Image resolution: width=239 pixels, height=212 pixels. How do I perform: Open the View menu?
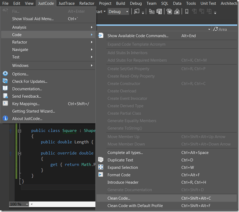[29, 4]
